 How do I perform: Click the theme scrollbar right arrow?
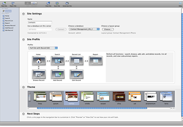[174, 108]
